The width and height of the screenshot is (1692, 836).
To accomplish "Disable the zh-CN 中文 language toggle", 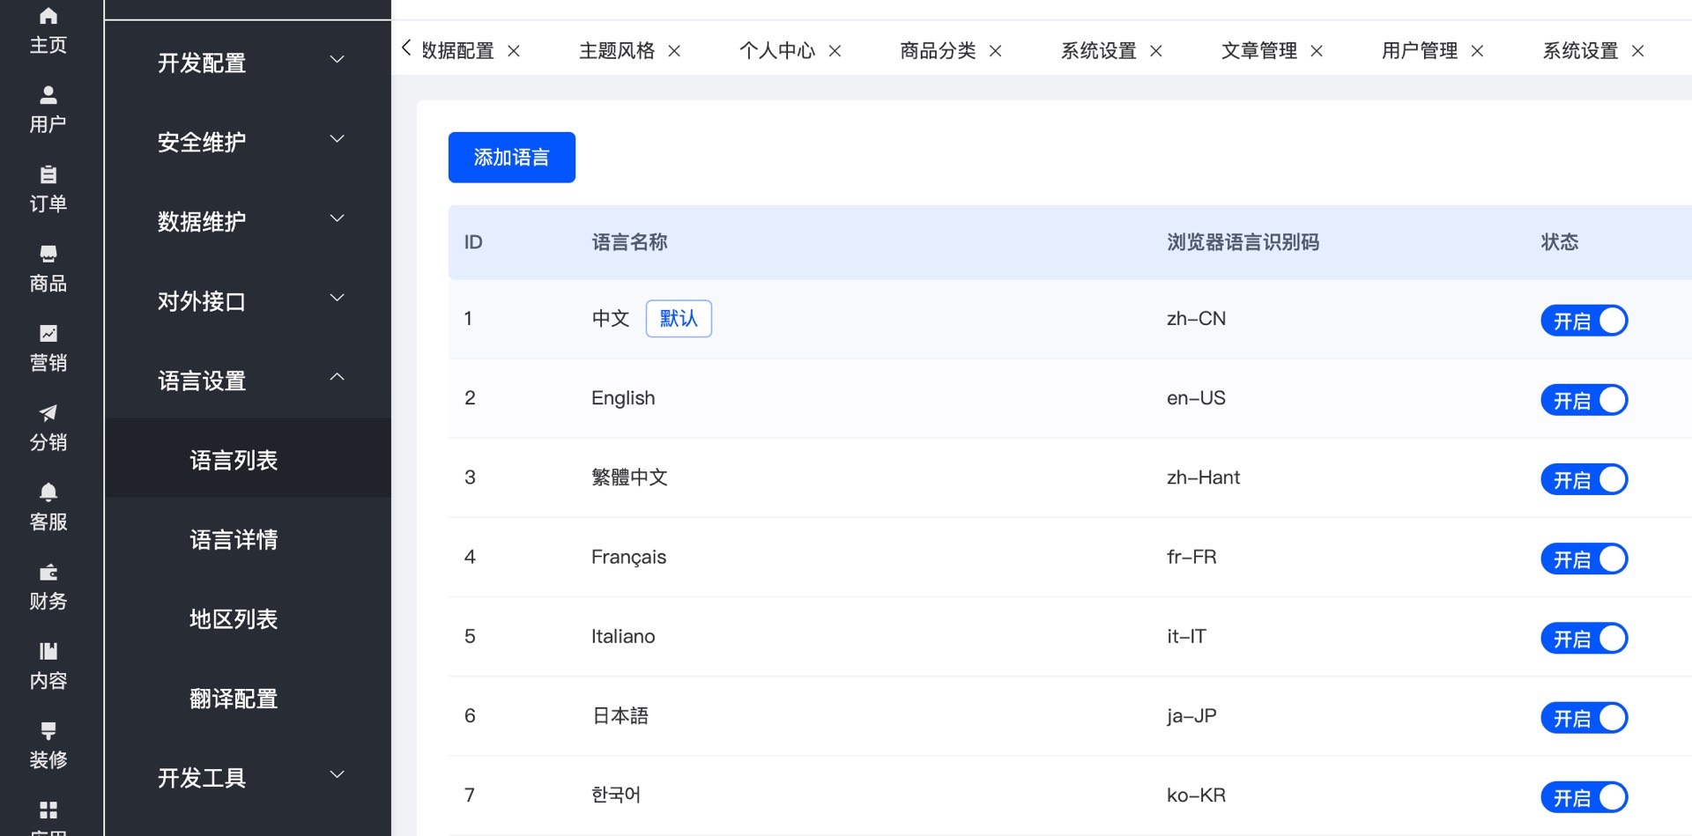I will pos(1584,321).
